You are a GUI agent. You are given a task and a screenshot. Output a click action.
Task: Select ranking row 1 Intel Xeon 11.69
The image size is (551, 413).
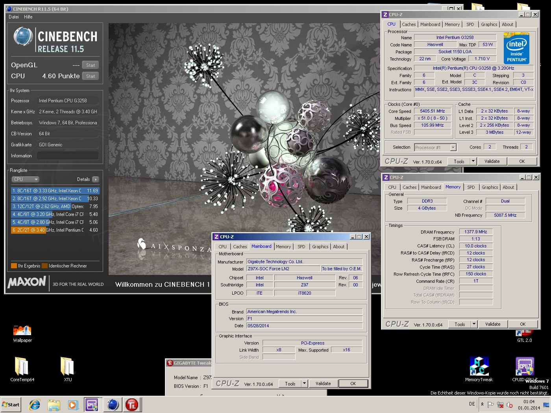tap(55, 191)
